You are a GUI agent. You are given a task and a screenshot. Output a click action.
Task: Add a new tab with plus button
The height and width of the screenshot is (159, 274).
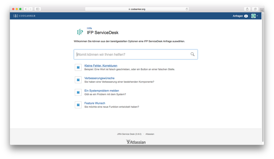pos(262,10)
